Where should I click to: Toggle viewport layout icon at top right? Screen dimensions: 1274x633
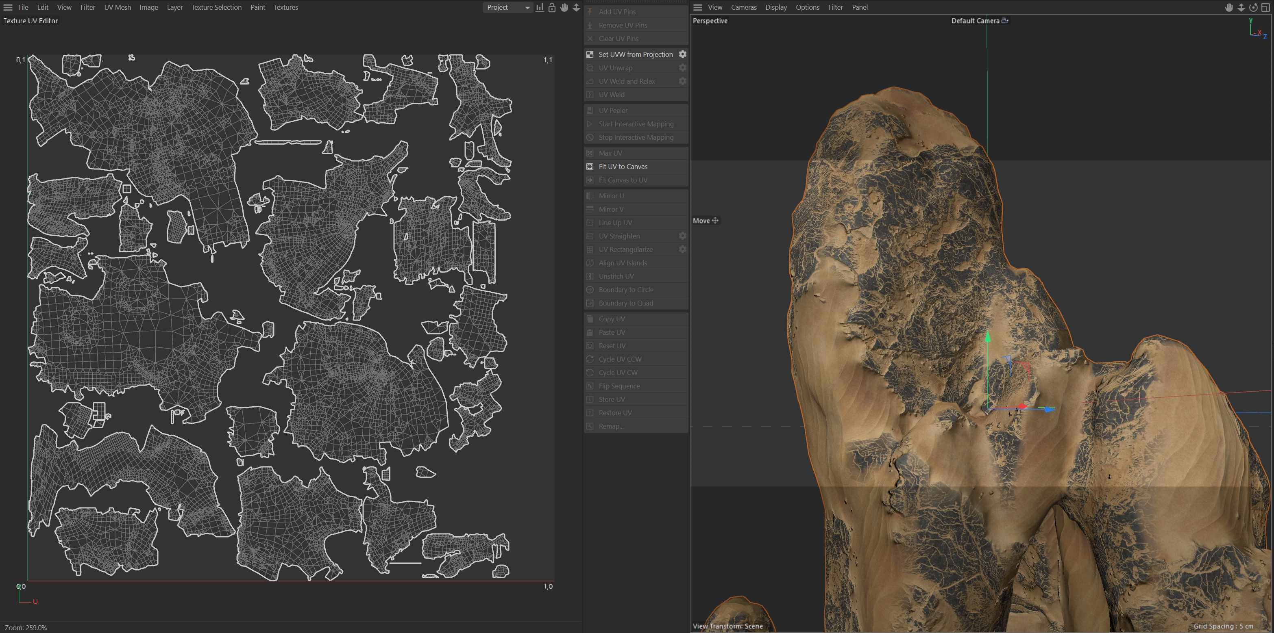(x=1265, y=7)
